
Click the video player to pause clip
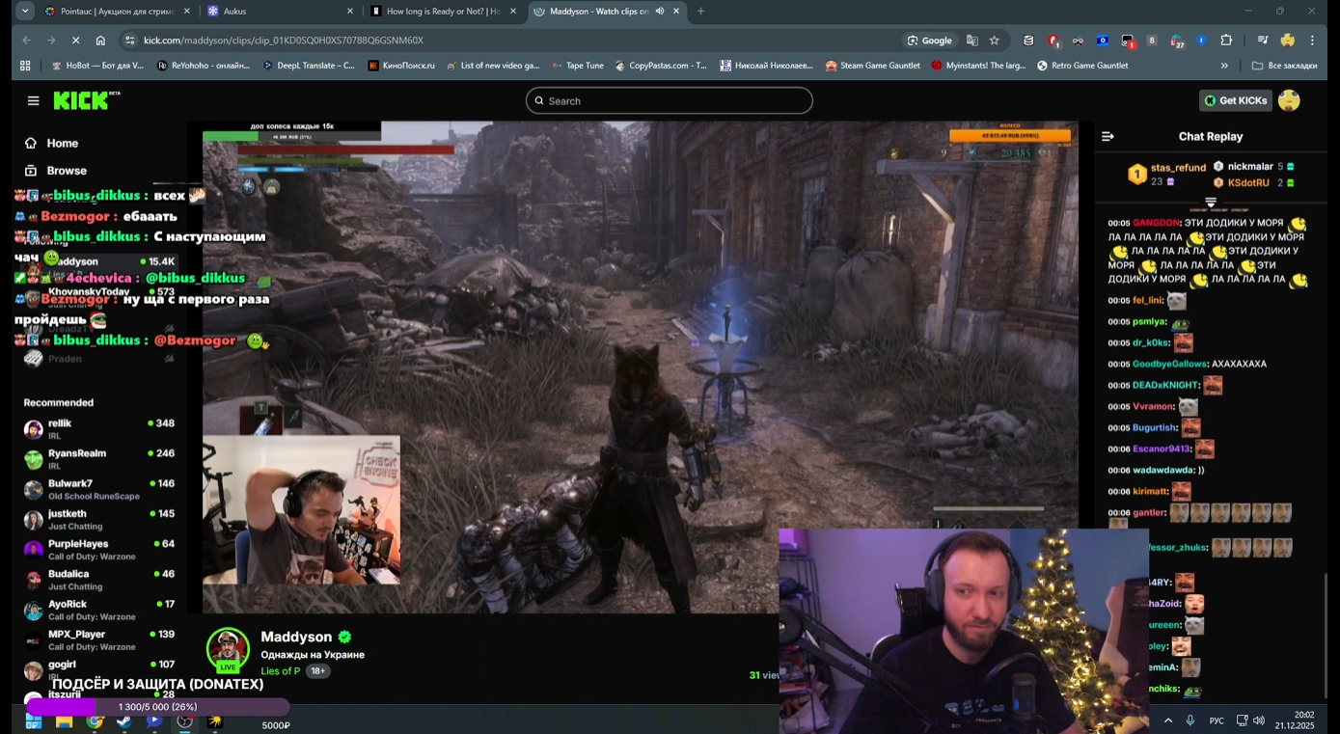641,367
